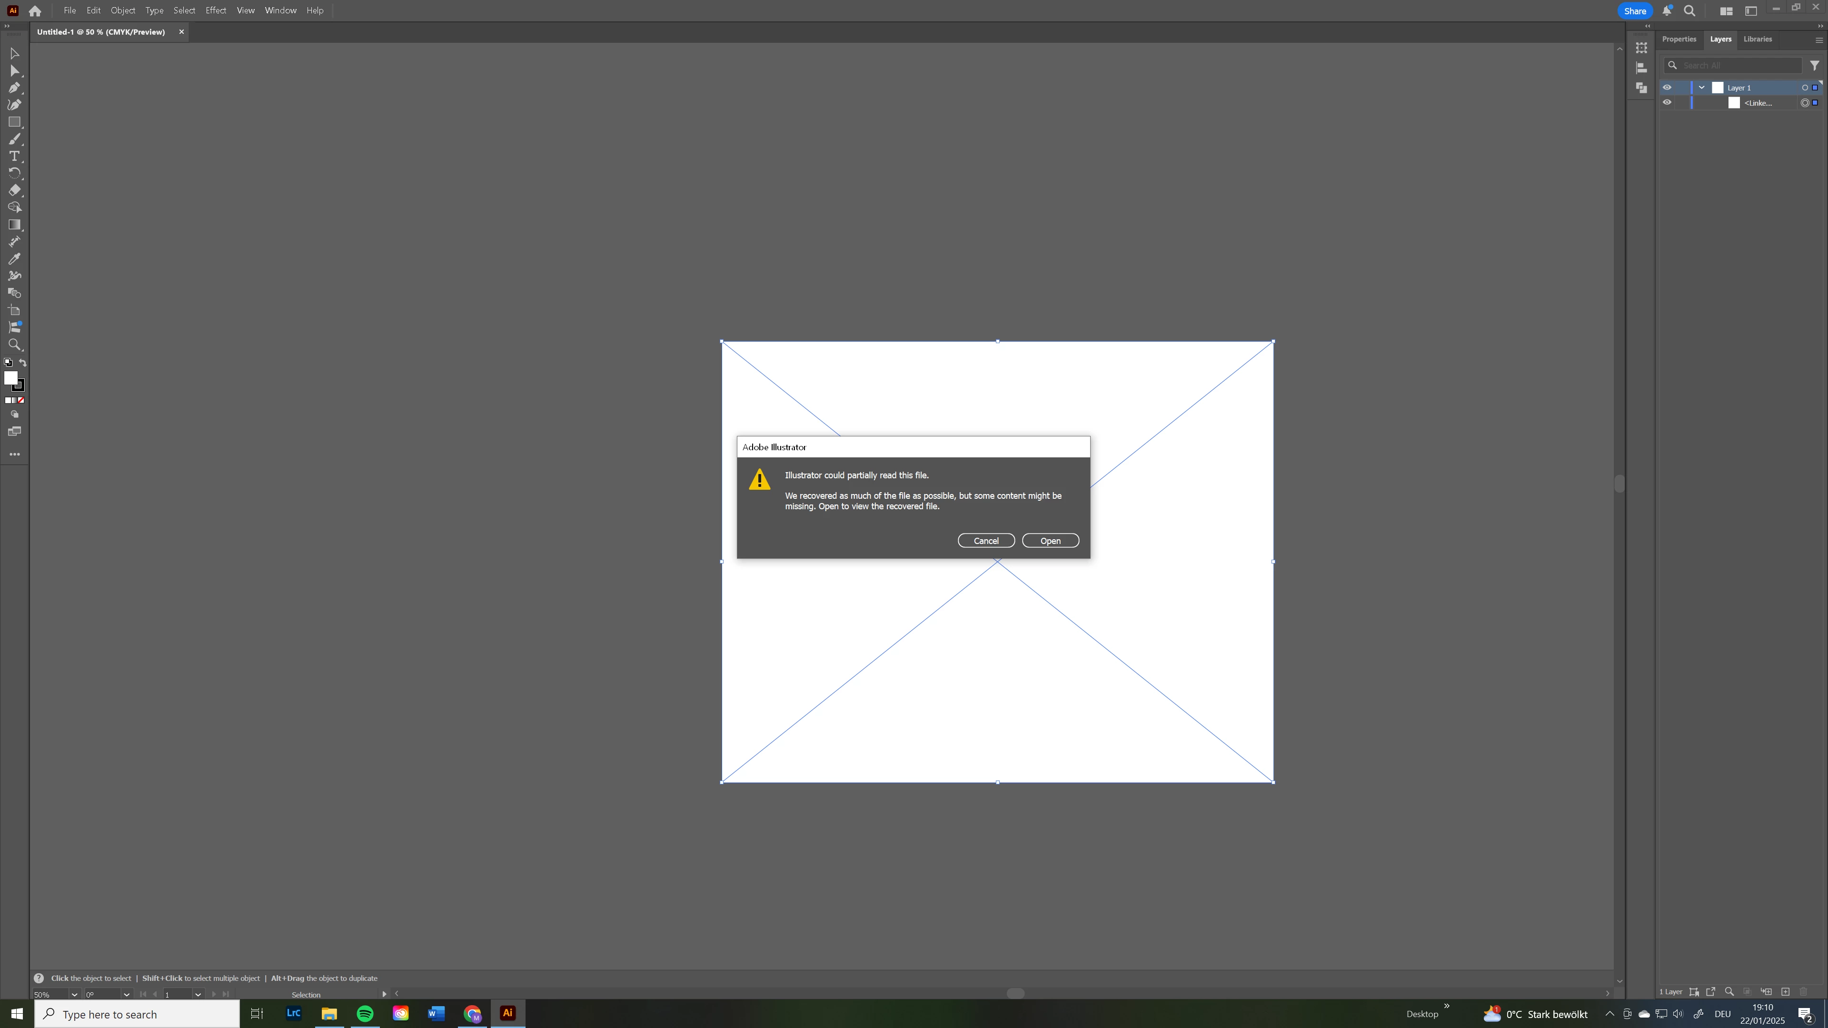The height and width of the screenshot is (1028, 1828).
Task: Open the Effect menu
Action: tap(216, 10)
